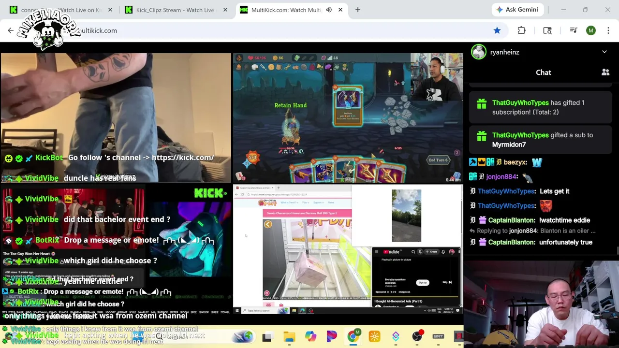
Task: Open the Chrome profile M avatar
Action: (591, 30)
